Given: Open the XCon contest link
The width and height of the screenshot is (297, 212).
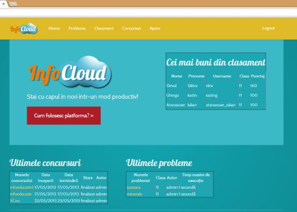Looking at the screenshot, I should point(15,201).
